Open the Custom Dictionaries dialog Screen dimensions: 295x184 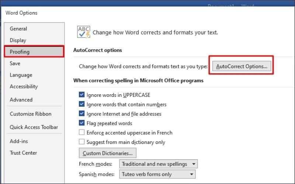[107, 153]
